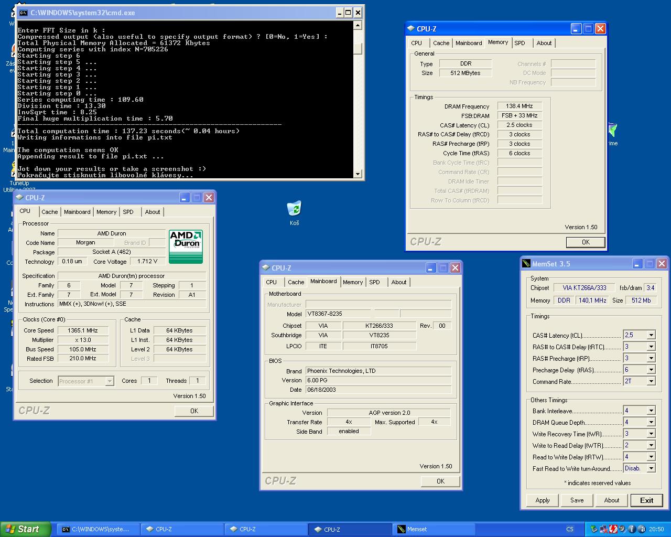Click the cmd.exe scrollbar thumb
This screenshot has width=671, height=537.
pyautogui.click(x=358, y=48)
